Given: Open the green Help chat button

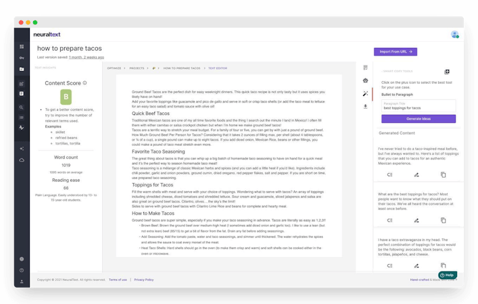Looking at the screenshot, I should pos(448,275).
